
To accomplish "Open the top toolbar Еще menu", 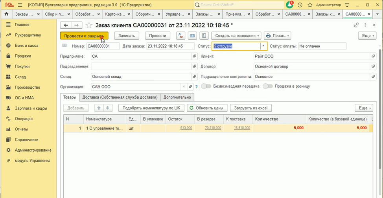I will (x=367, y=36).
